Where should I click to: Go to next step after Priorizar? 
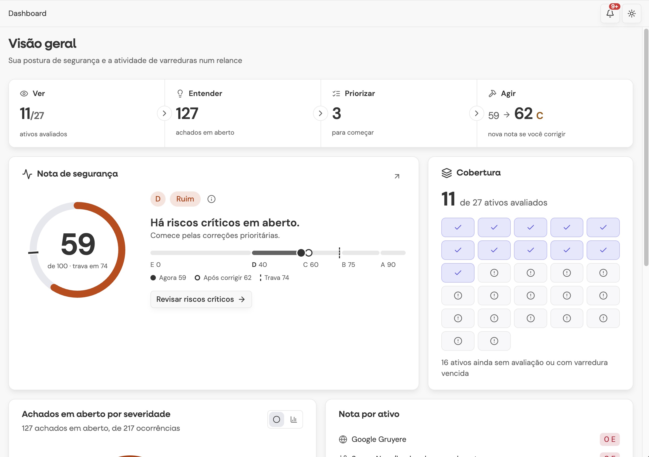476,113
